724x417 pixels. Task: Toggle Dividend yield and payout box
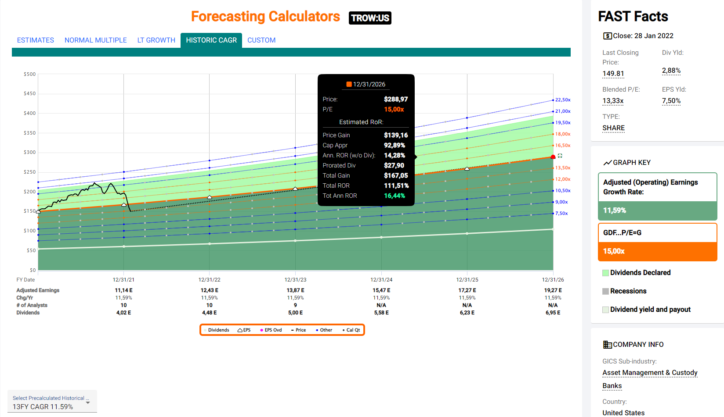(x=606, y=310)
